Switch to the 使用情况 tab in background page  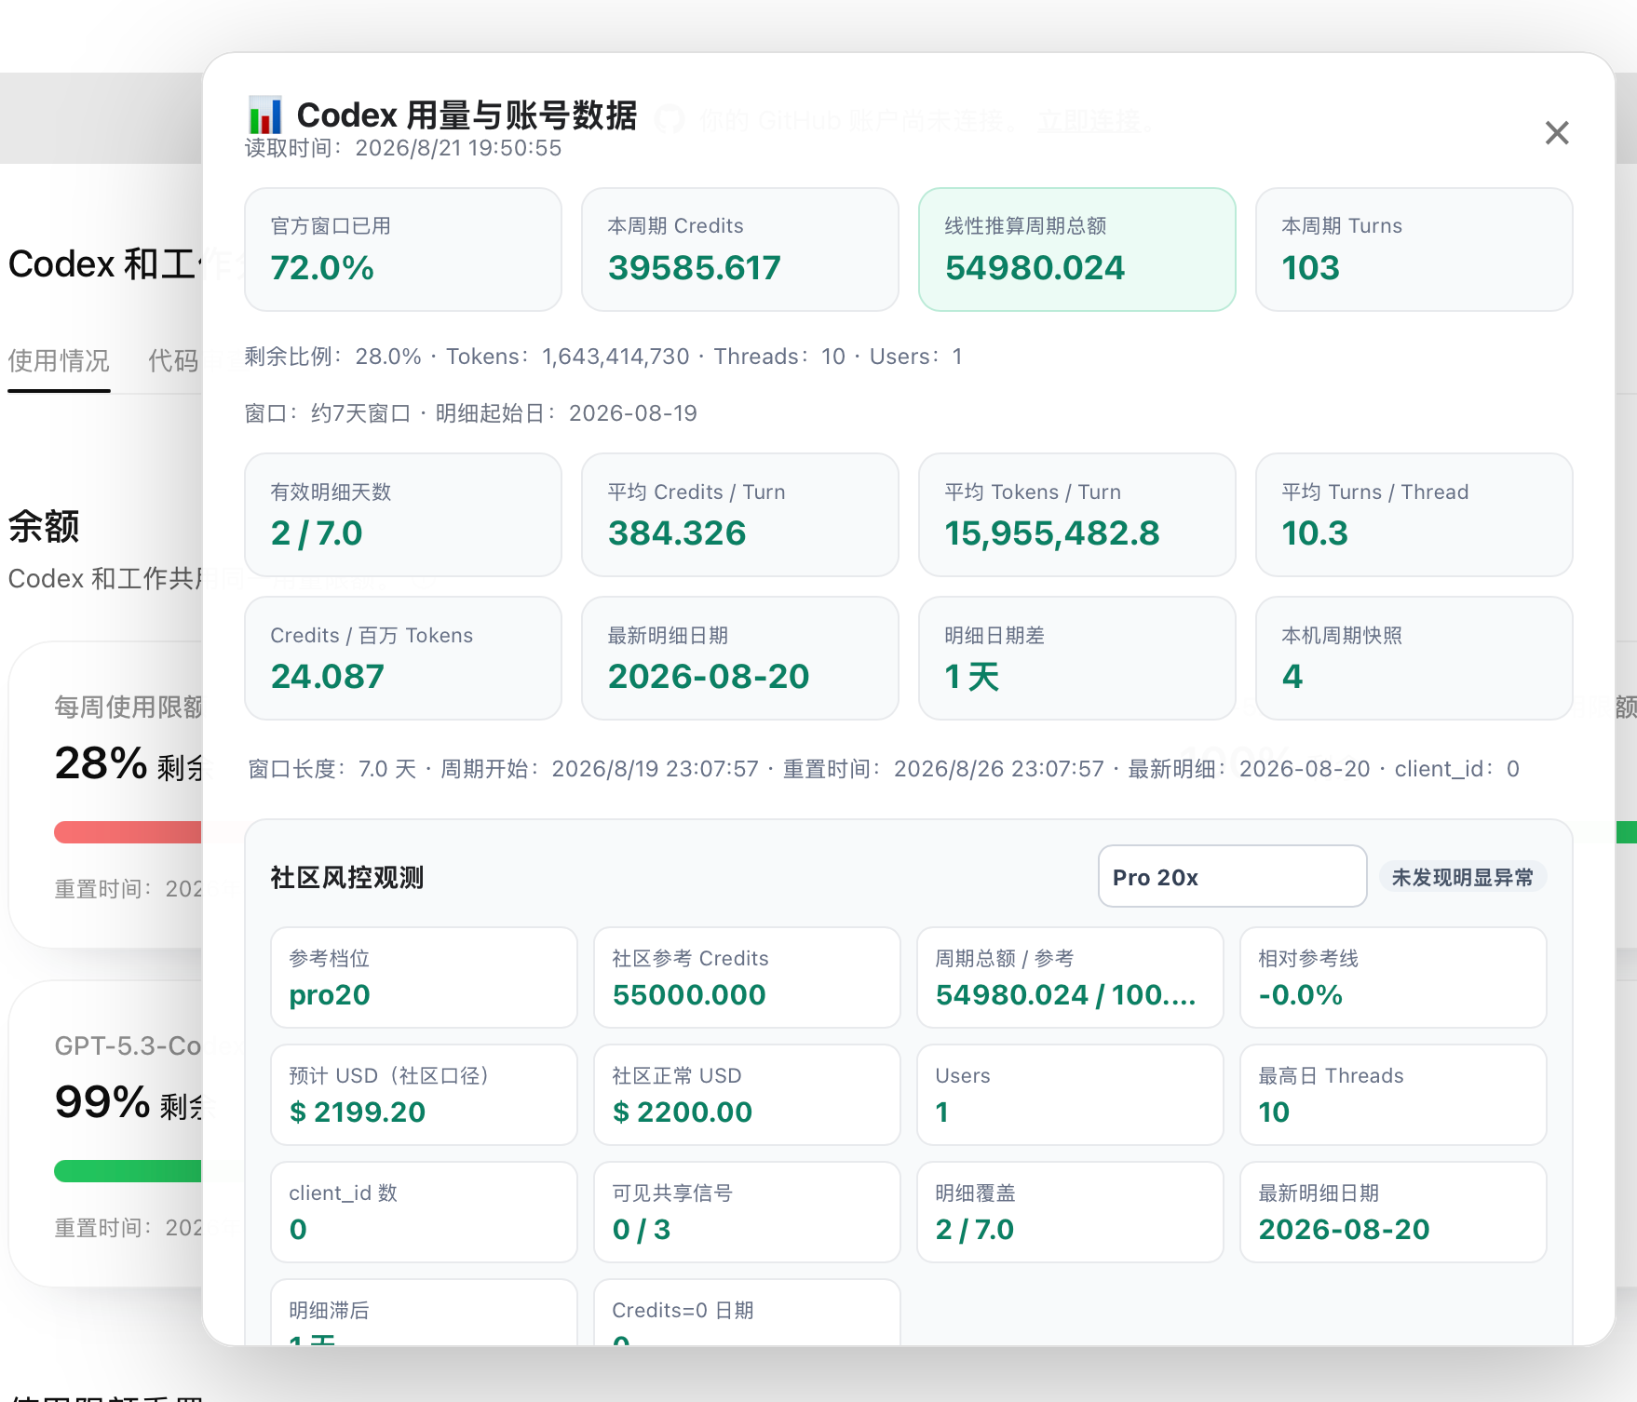coord(59,360)
